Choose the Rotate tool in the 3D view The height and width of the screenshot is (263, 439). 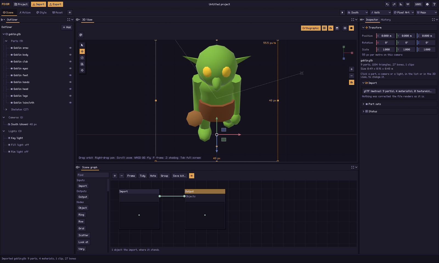[82, 58]
